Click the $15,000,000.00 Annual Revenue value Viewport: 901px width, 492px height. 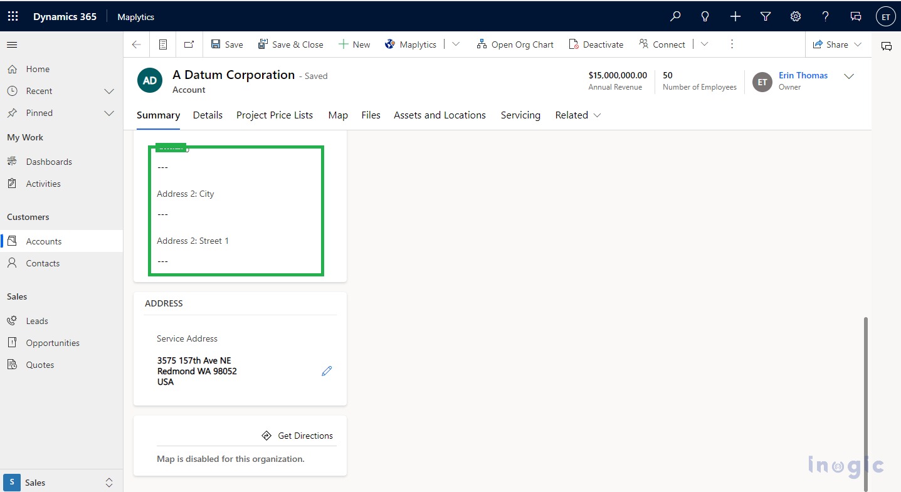618,75
